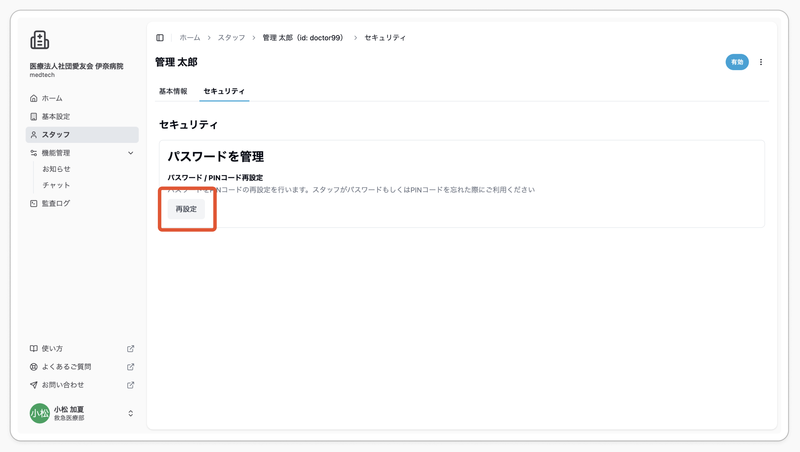Go to スタッフ breadcrumb link
Image resolution: width=800 pixels, height=452 pixels.
tap(231, 38)
